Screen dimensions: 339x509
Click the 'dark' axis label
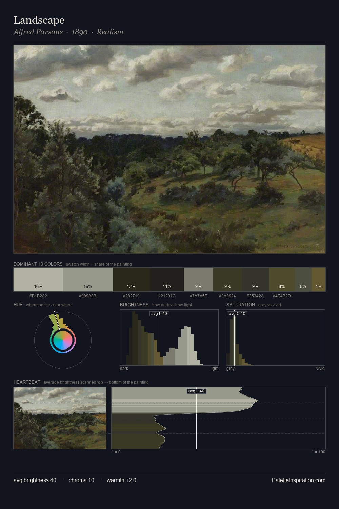click(124, 368)
